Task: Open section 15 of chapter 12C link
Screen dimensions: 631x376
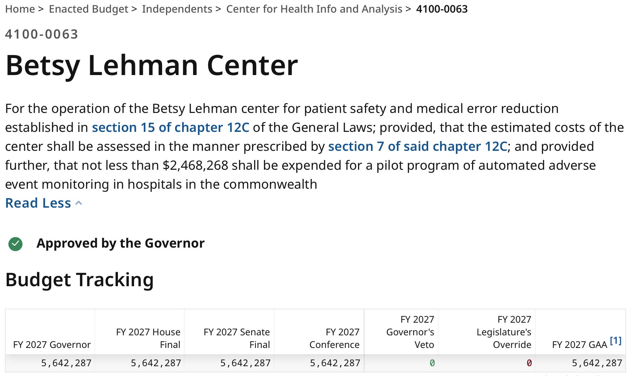Action: [x=171, y=127]
